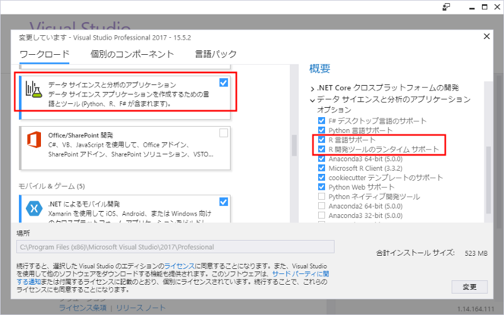
Task: Minimize the Visual Studio Installer window
Action: tap(471, 7)
